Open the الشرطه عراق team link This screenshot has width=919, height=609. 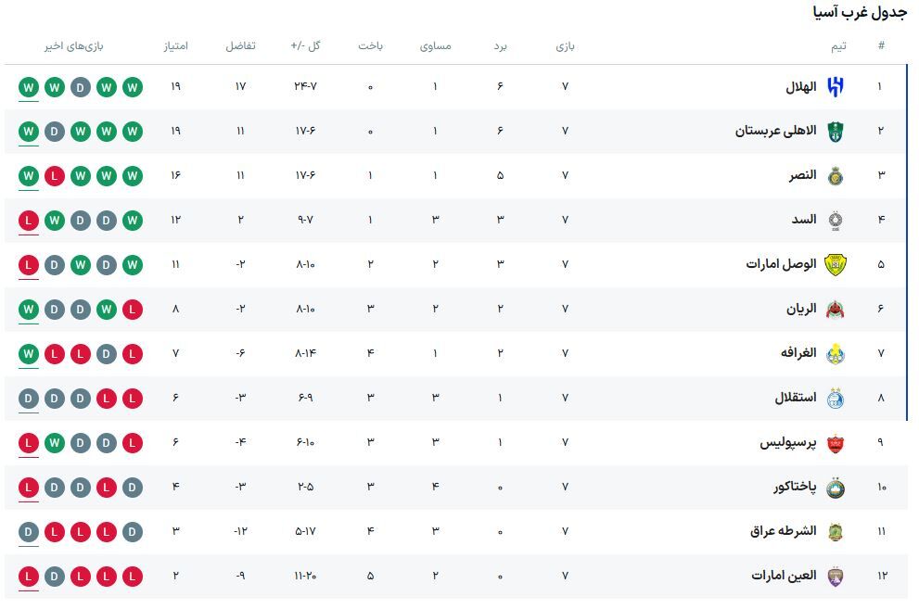coord(783,532)
